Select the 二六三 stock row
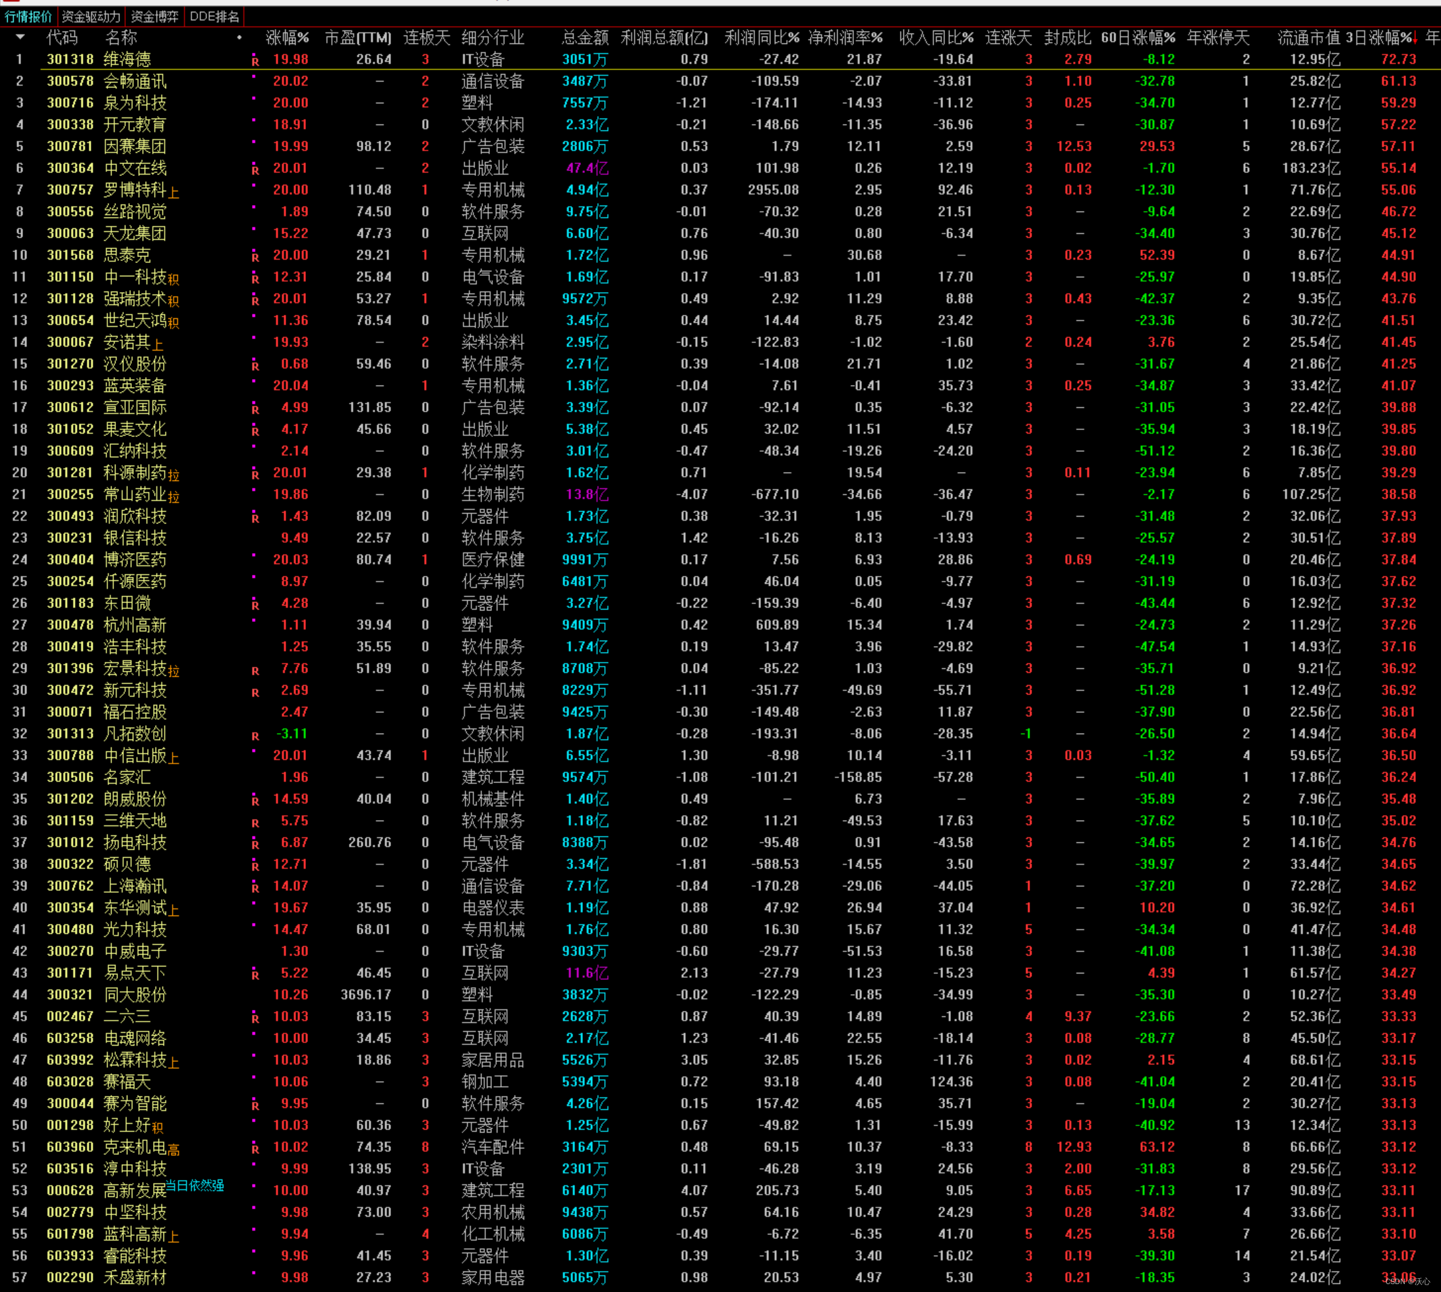This screenshot has height=1292, width=1441. [x=128, y=1016]
